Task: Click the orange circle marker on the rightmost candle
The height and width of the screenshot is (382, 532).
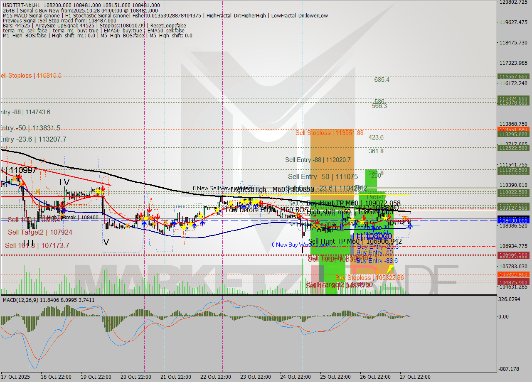Action: [405, 218]
